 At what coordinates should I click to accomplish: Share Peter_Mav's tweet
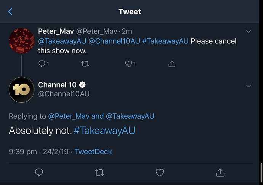pos(172,64)
